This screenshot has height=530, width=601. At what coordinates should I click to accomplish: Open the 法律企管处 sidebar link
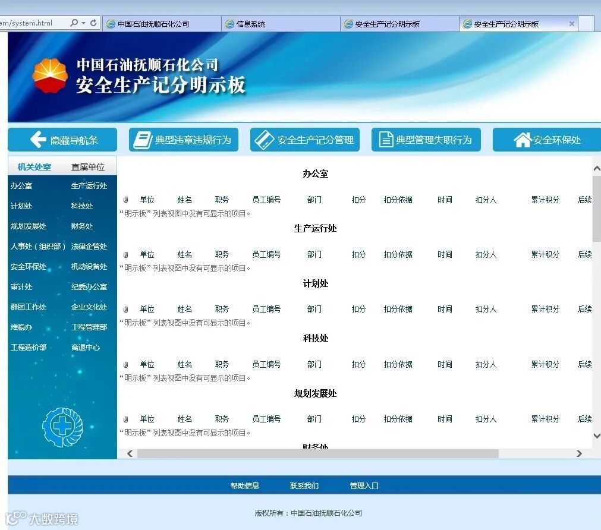(89, 247)
